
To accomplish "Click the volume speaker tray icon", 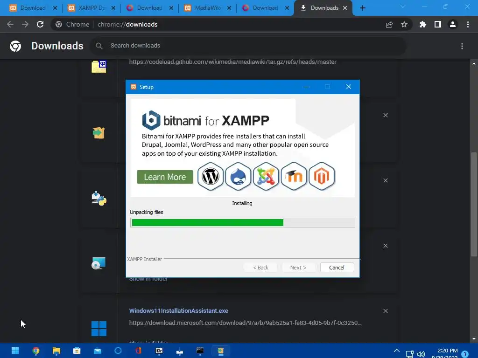I will point(421,354).
